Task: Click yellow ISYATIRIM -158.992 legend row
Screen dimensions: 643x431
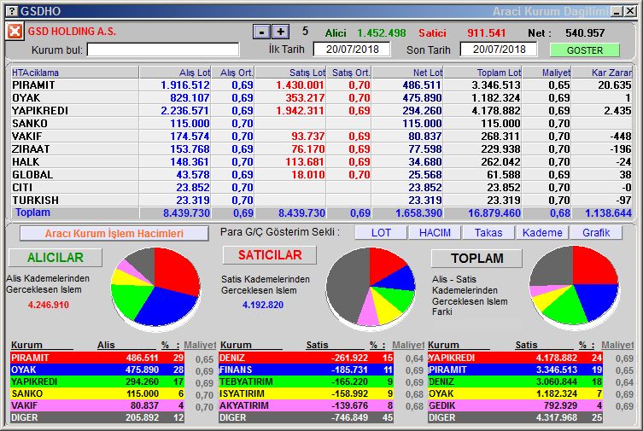Action: click(x=306, y=393)
